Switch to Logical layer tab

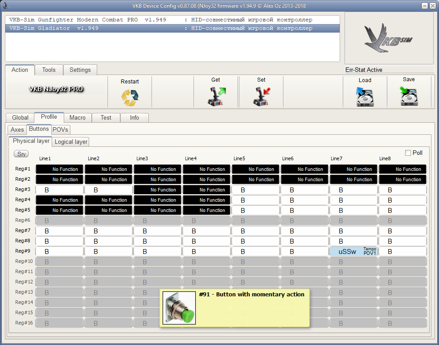(x=71, y=141)
